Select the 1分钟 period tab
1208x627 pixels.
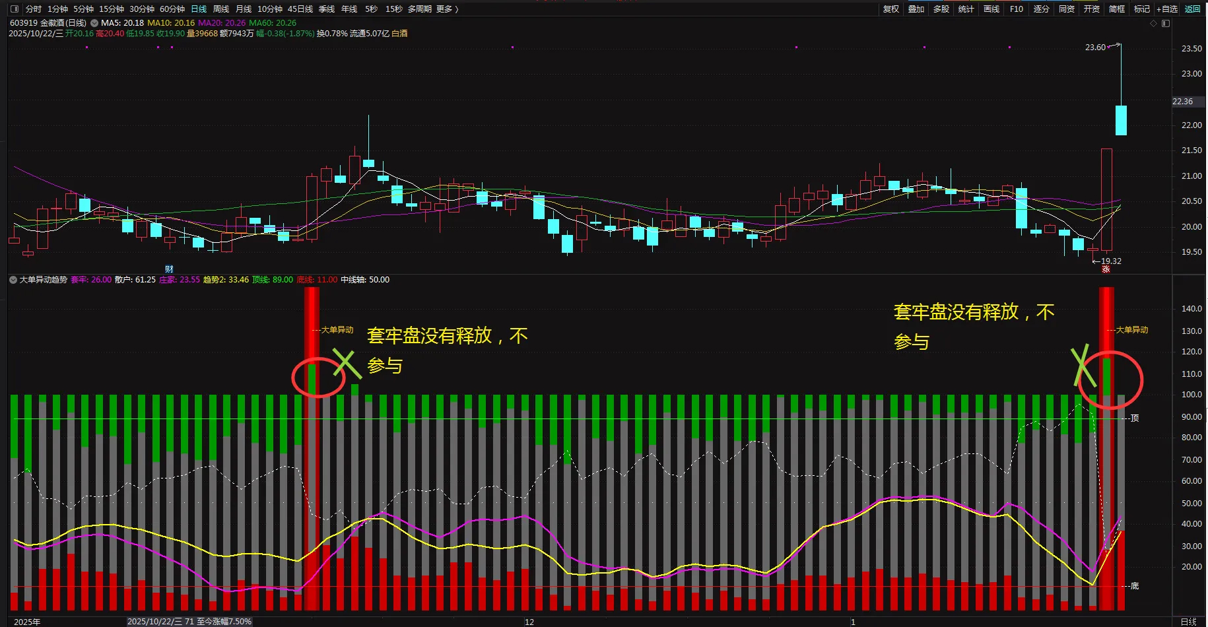tap(58, 9)
